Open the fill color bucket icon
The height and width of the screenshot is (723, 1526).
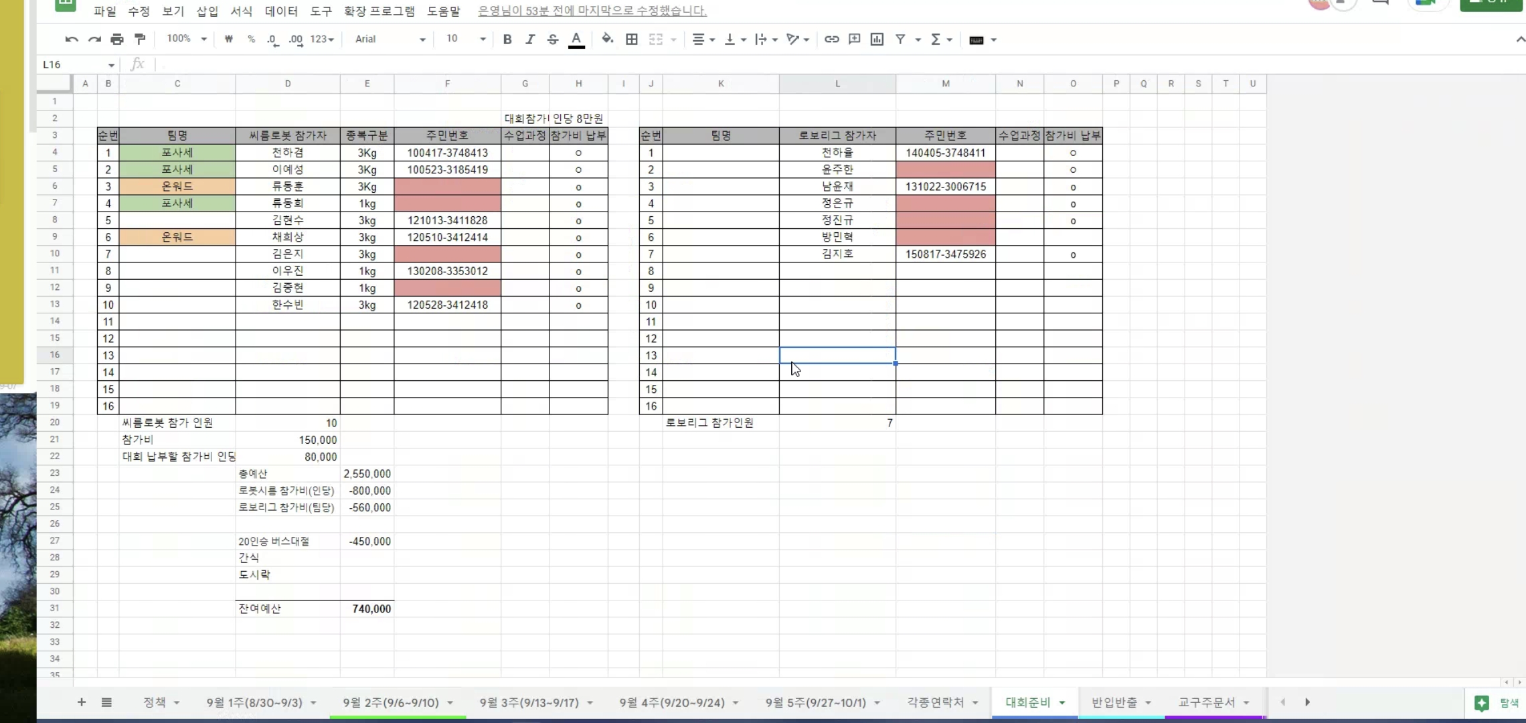607,39
